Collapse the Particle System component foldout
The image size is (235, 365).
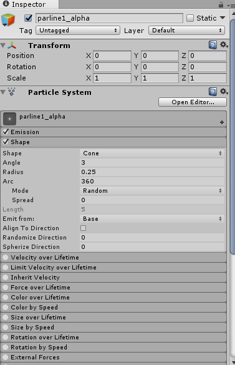(3, 92)
